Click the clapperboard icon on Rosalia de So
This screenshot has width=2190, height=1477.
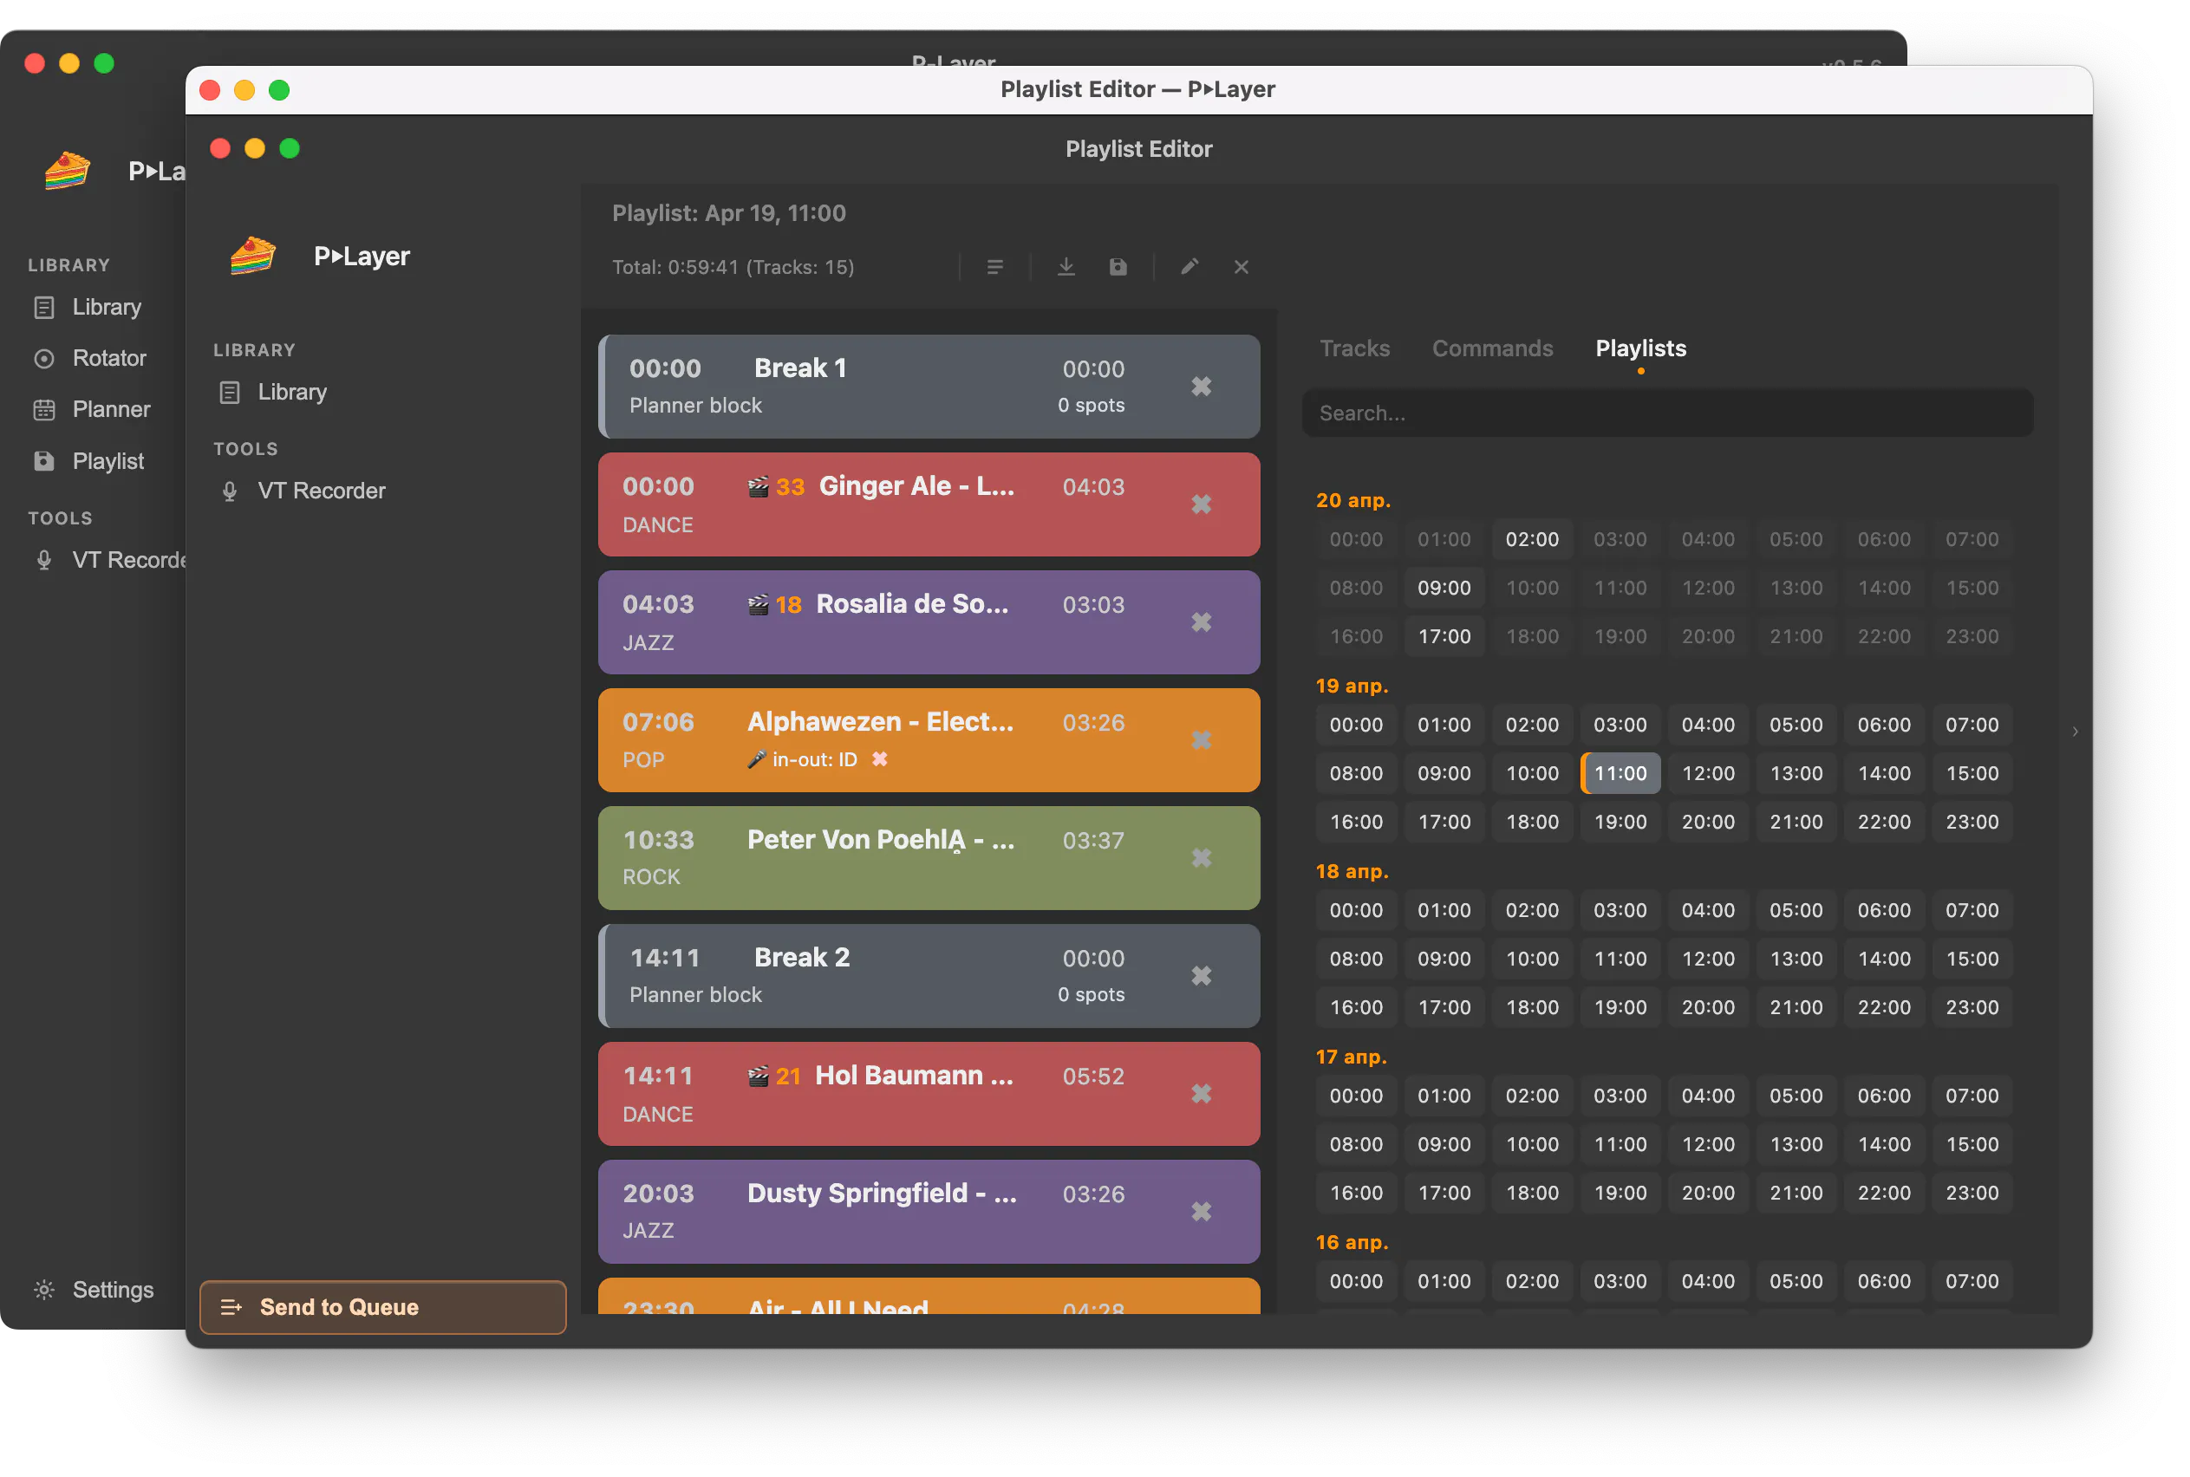coord(758,604)
